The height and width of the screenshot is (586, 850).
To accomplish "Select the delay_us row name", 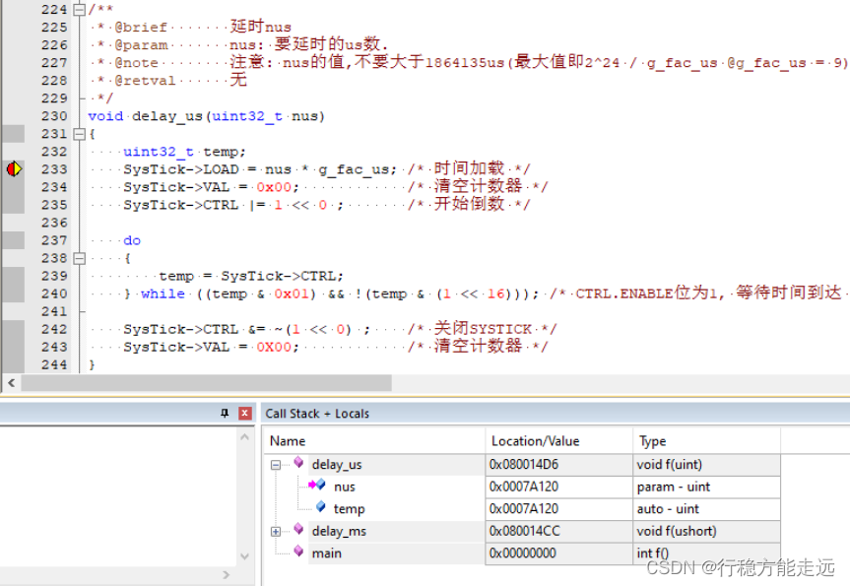I will (x=337, y=465).
